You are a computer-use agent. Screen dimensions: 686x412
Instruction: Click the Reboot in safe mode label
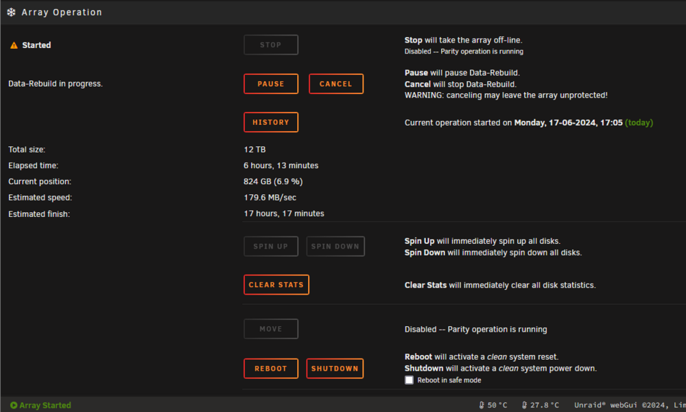pos(449,380)
